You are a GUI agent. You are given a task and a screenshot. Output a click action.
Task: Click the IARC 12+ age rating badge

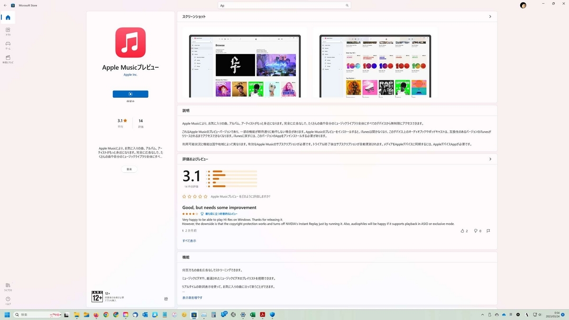coord(97,297)
